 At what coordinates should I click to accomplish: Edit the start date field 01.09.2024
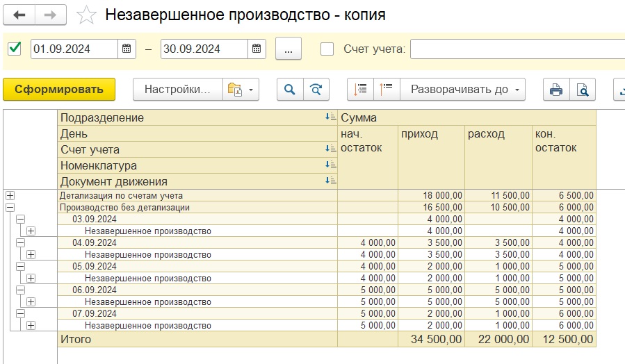point(74,49)
